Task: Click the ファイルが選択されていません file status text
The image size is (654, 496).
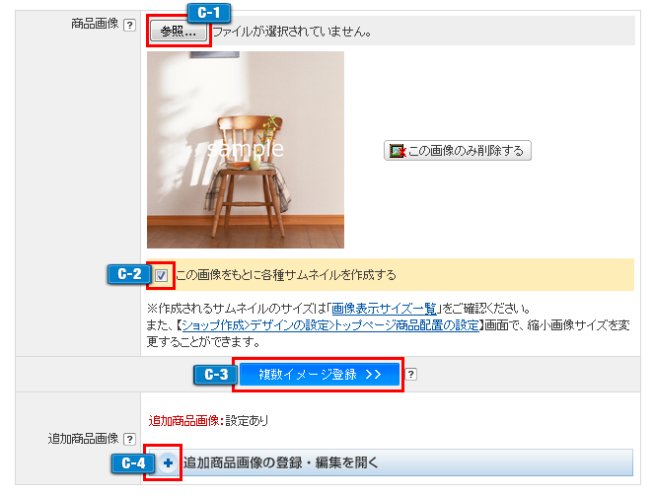Action: (292, 32)
